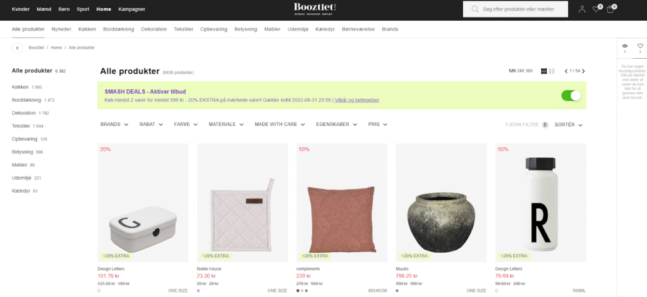Go to next page arrow
The width and height of the screenshot is (647, 297).
[583, 71]
